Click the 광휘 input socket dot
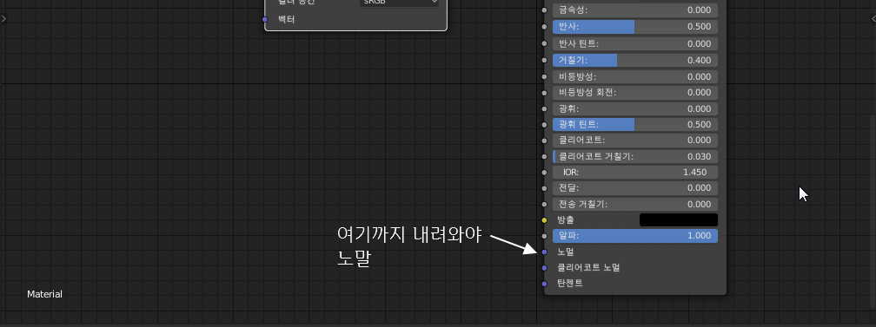Image resolution: width=876 pixels, height=327 pixels. (x=545, y=108)
